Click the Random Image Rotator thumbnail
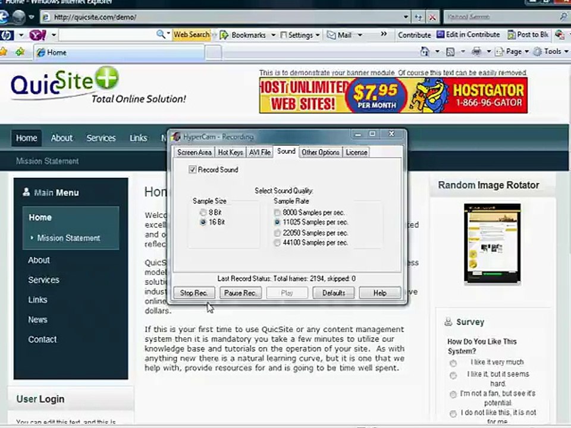 (492, 243)
